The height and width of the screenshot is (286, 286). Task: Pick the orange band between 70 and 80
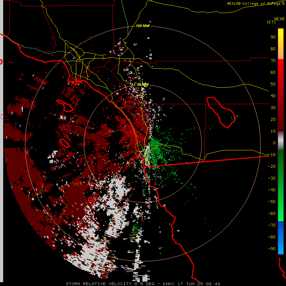281,54
